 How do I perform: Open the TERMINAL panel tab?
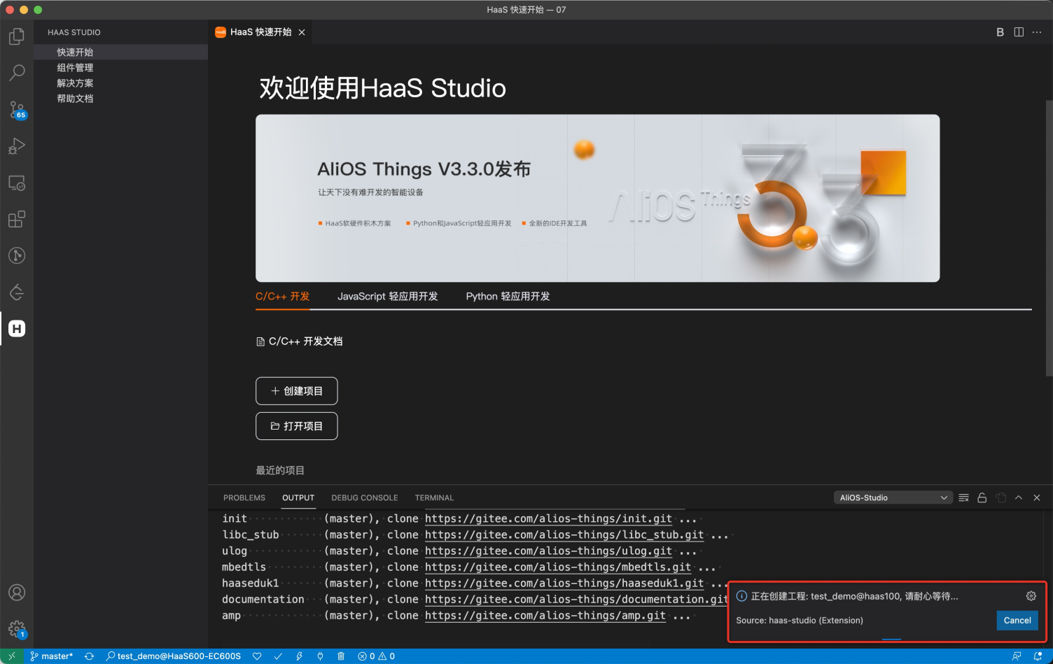pyautogui.click(x=434, y=497)
